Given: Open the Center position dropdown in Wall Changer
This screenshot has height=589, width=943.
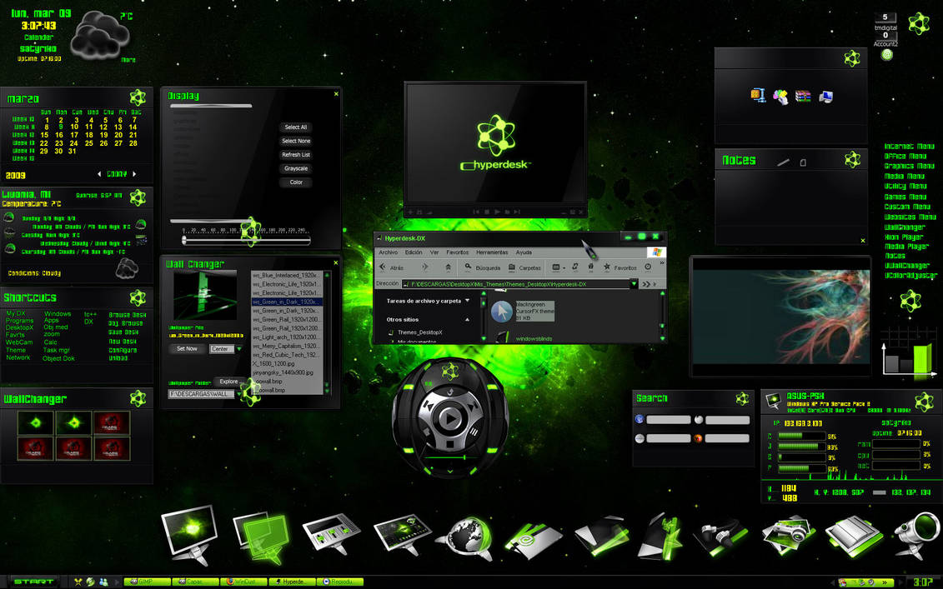Looking at the screenshot, I should (x=239, y=349).
